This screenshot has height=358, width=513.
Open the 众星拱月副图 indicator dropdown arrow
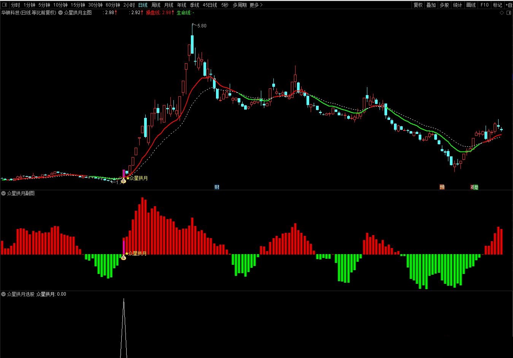3,193
